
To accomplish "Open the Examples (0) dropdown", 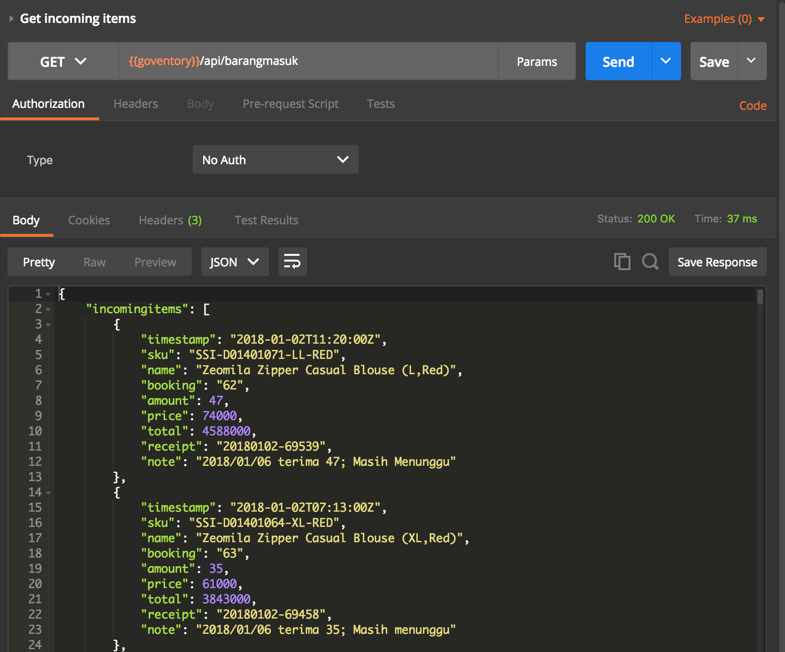I will (x=724, y=19).
